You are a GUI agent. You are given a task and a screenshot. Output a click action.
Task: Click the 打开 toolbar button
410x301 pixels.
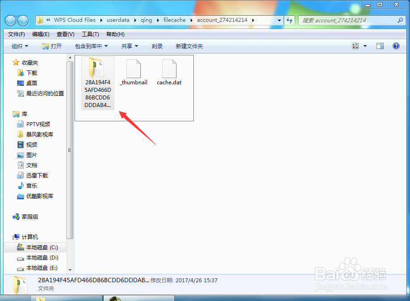(52, 46)
